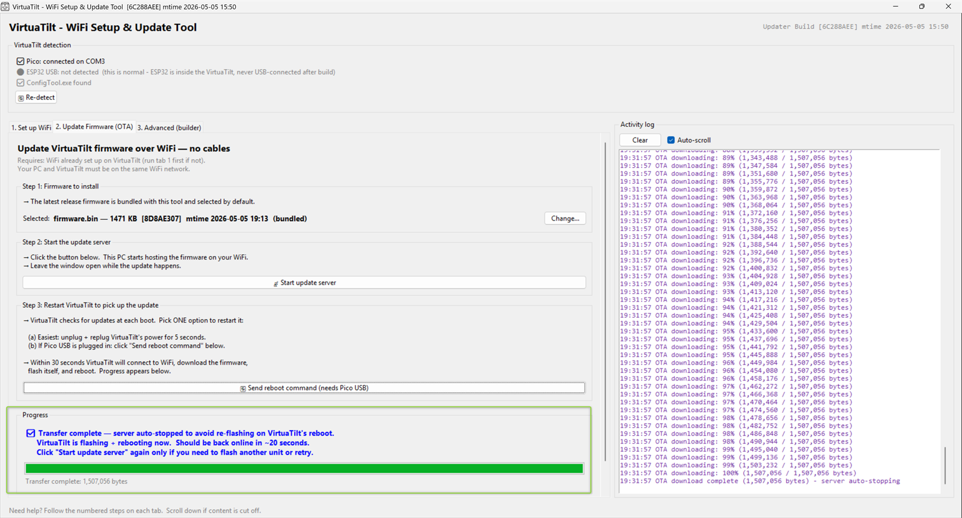
Task: Click the "Step 2: Start the update server" label
Action: point(67,242)
